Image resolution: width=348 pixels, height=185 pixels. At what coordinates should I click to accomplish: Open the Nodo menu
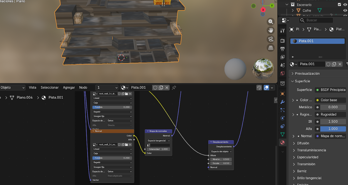click(x=83, y=87)
